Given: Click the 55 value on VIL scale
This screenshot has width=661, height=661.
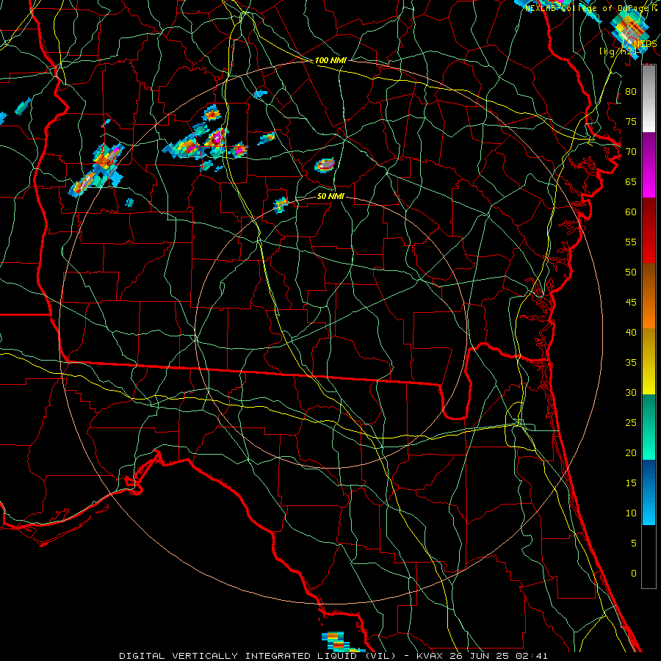Looking at the screenshot, I should coord(631,242).
